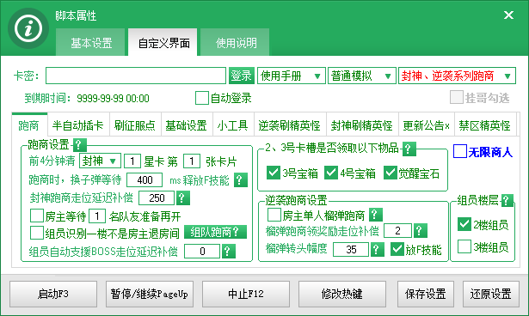The image size is (529, 316).
Task: Click the 启动F3 button
Action: (x=53, y=294)
